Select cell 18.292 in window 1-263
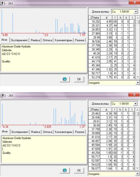This screenshot has height=177, width=140. point(95,22)
